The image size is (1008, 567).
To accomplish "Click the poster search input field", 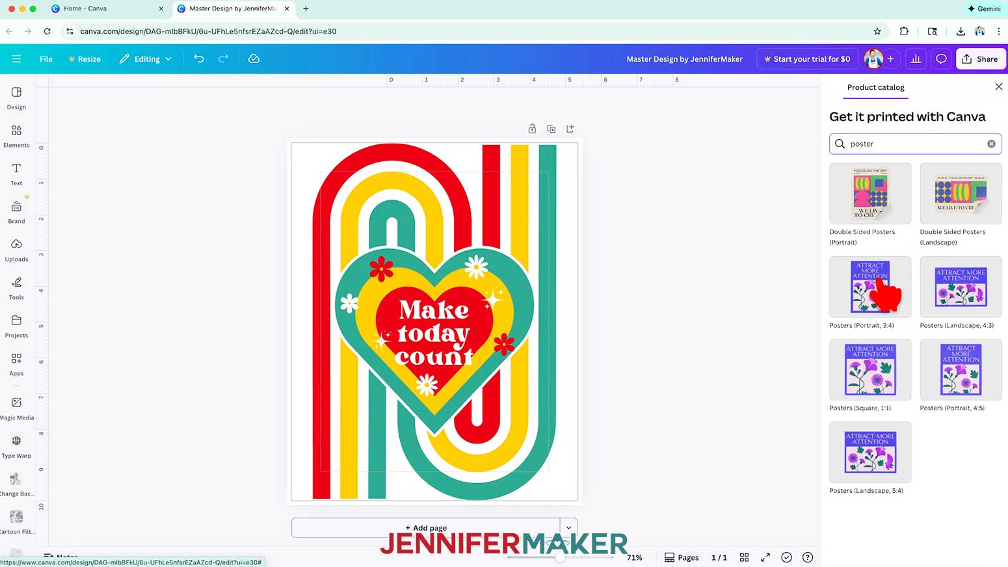I will [x=915, y=144].
